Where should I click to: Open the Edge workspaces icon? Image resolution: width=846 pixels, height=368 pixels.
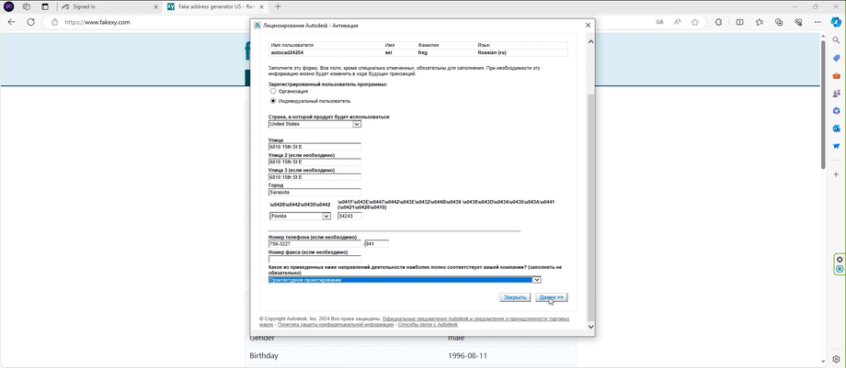point(26,7)
